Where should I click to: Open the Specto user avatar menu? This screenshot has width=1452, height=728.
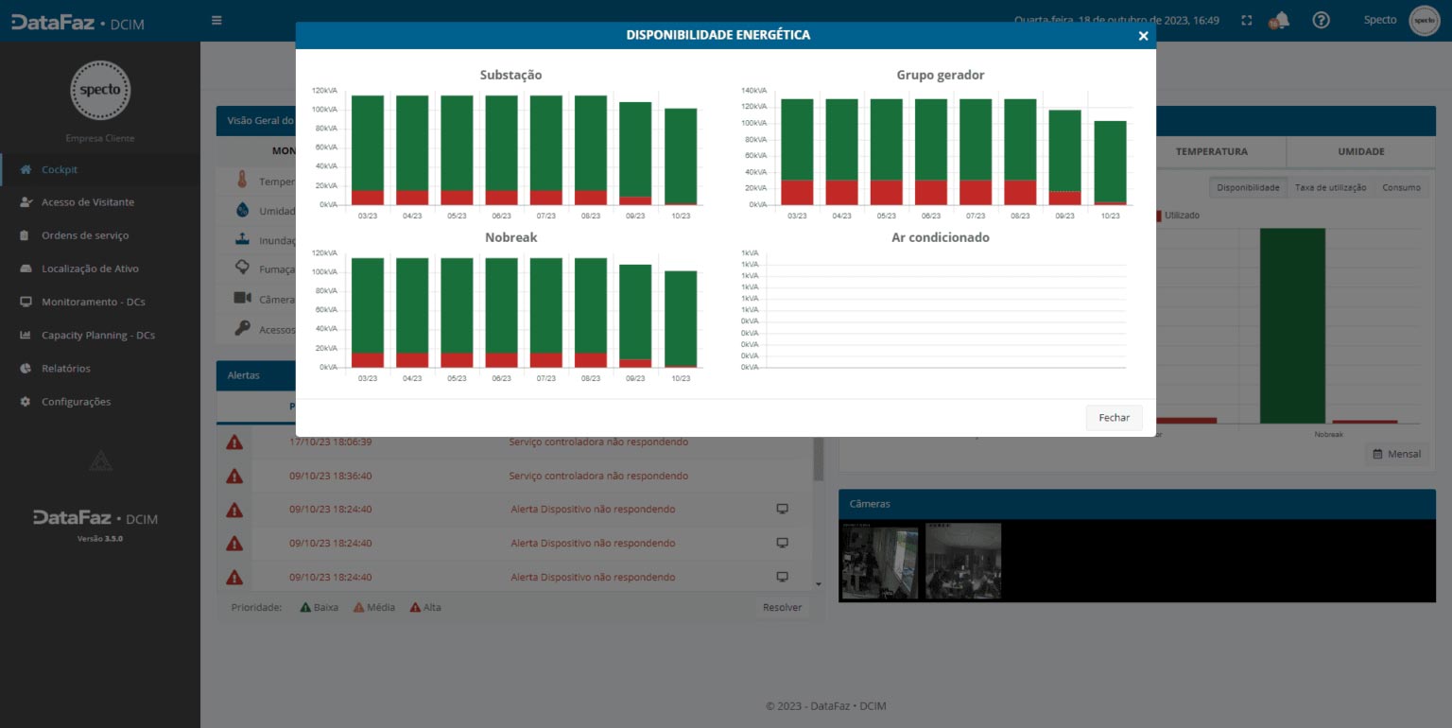[x=1424, y=20]
